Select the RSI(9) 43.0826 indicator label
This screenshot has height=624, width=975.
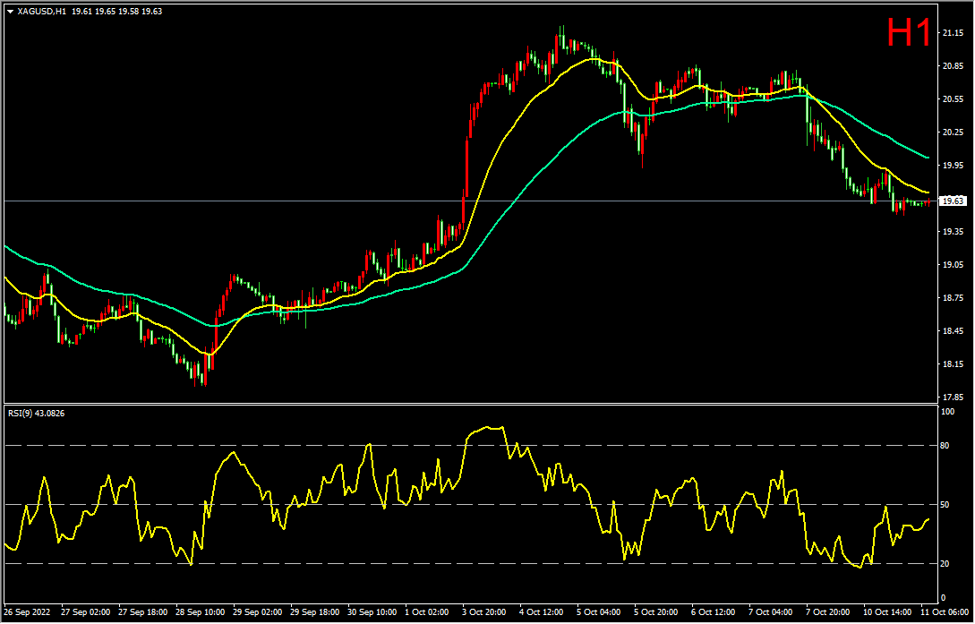click(36, 414)
